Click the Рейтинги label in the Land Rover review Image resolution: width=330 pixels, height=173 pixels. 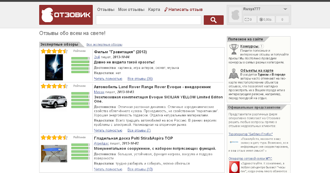pyautogui.click(x=79, y=86)
